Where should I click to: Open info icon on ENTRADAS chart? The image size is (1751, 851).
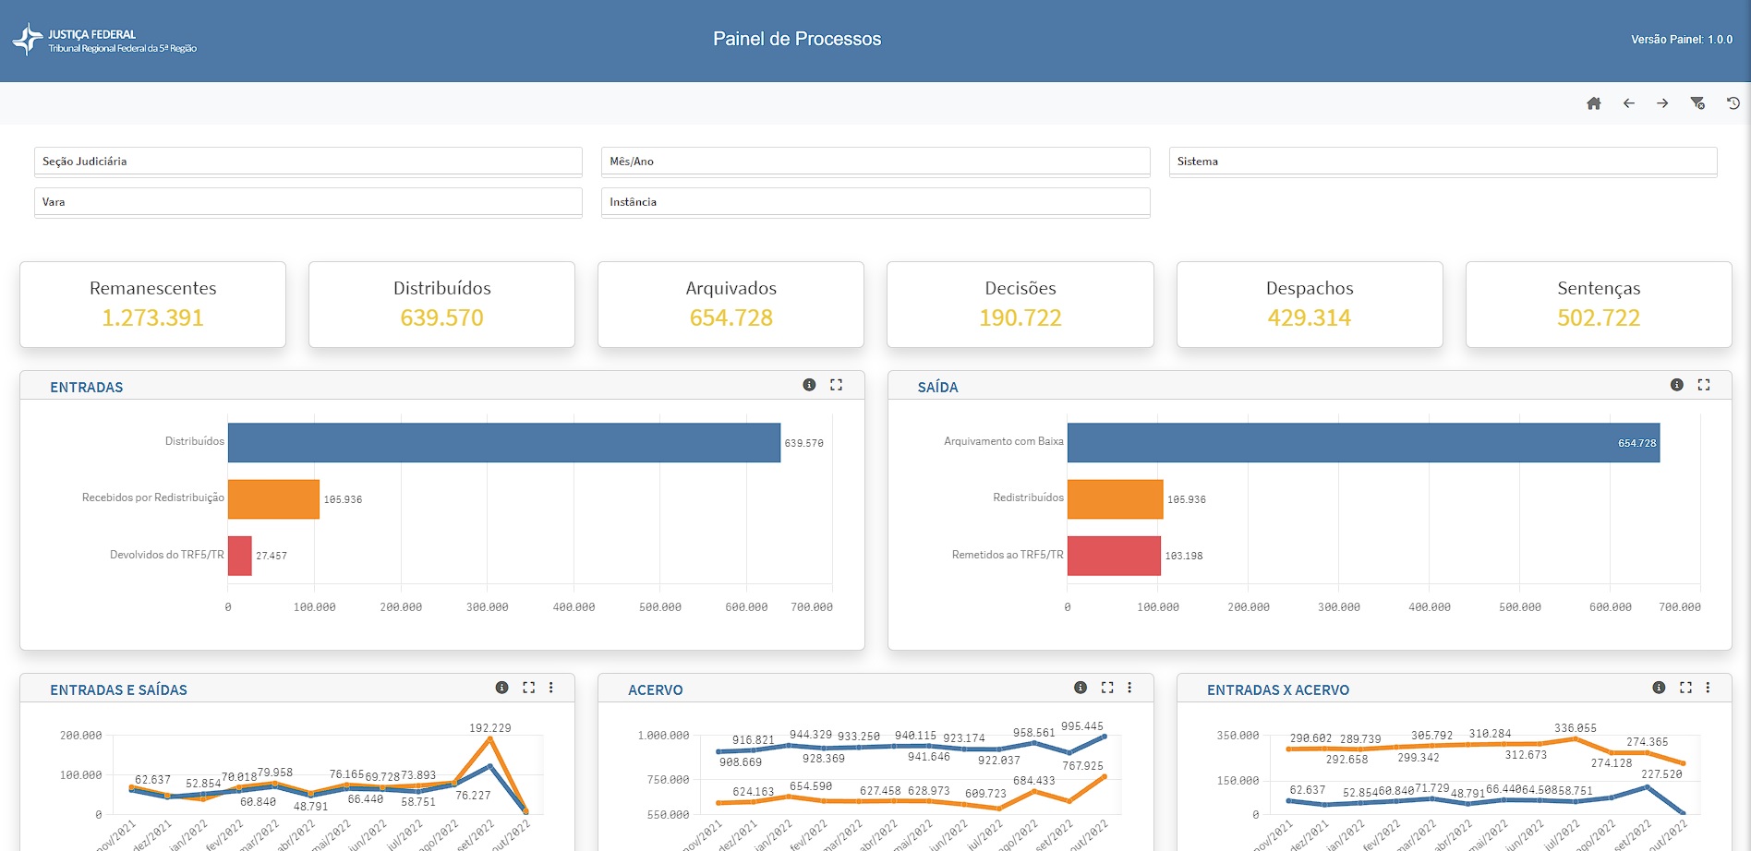click(809, 385)
